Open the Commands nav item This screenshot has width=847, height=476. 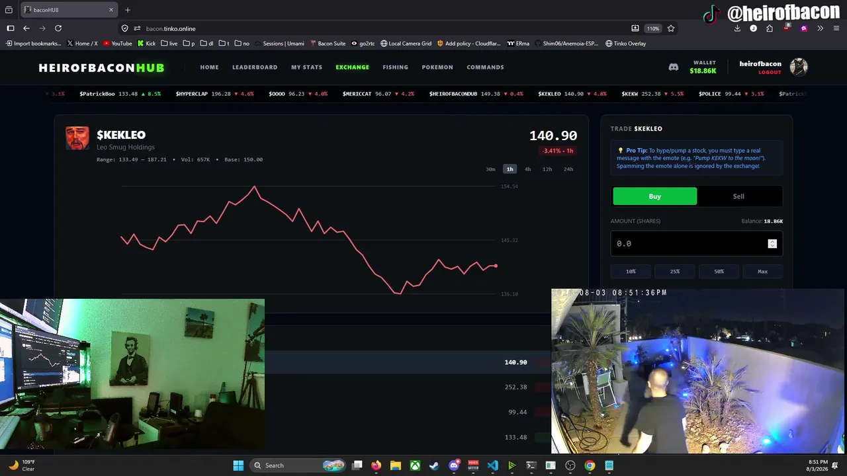coord(485,67)
